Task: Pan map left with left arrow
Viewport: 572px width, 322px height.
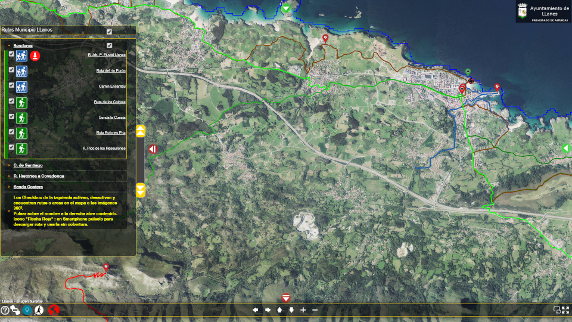Action: pos(256,310)
